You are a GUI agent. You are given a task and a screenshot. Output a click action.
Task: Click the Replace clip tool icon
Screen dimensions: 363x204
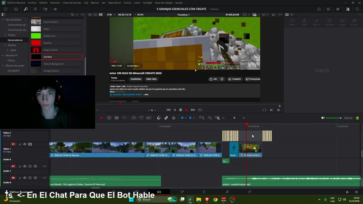149,118
